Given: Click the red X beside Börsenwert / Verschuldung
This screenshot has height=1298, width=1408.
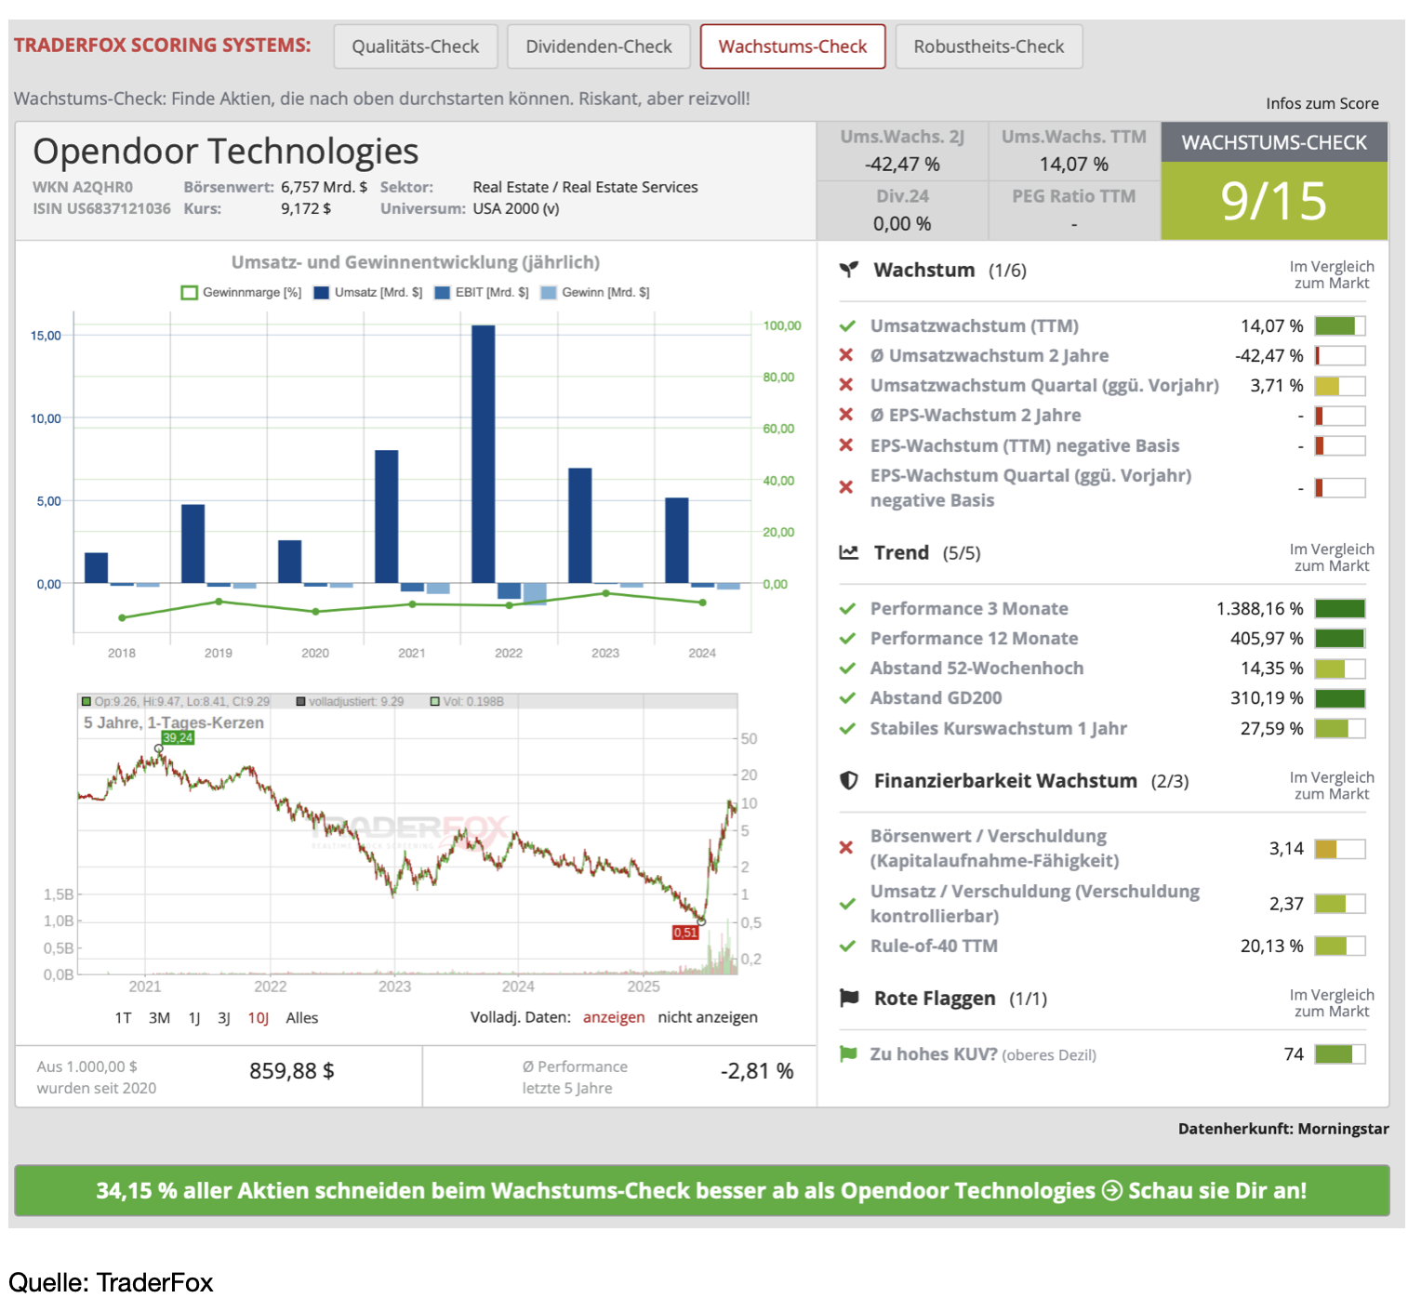Looking at the screenshot, I should point(846,847).
